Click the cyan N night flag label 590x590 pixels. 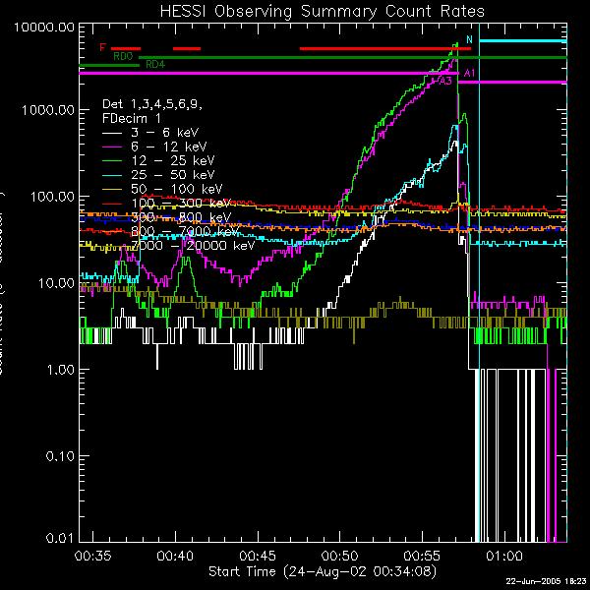click(x=469, y=39)
